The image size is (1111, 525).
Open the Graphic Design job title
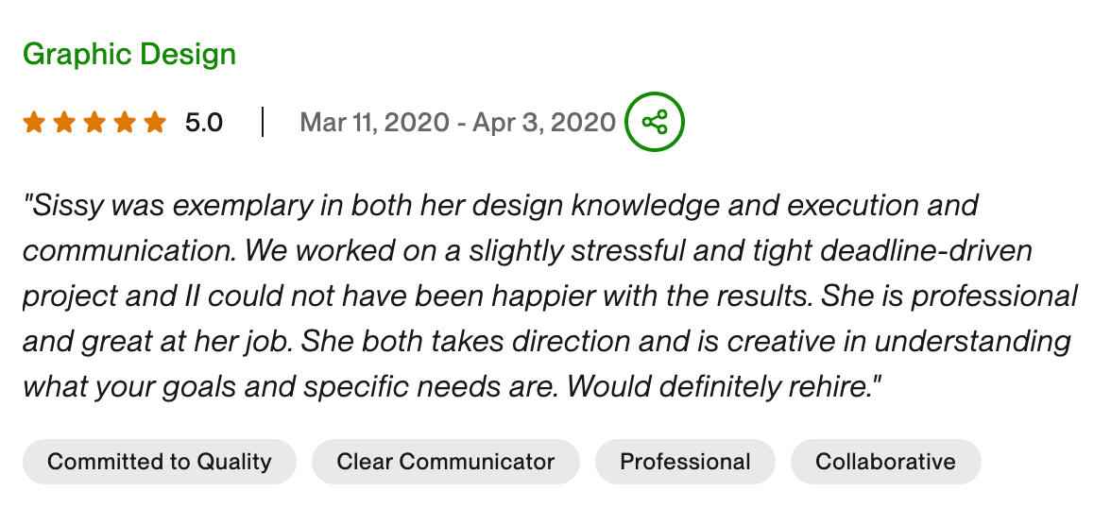tap(129, 54)
